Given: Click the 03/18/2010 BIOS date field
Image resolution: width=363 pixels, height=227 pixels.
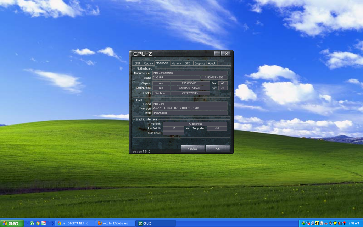Looking at the screenshot, I should pos(190,113).
